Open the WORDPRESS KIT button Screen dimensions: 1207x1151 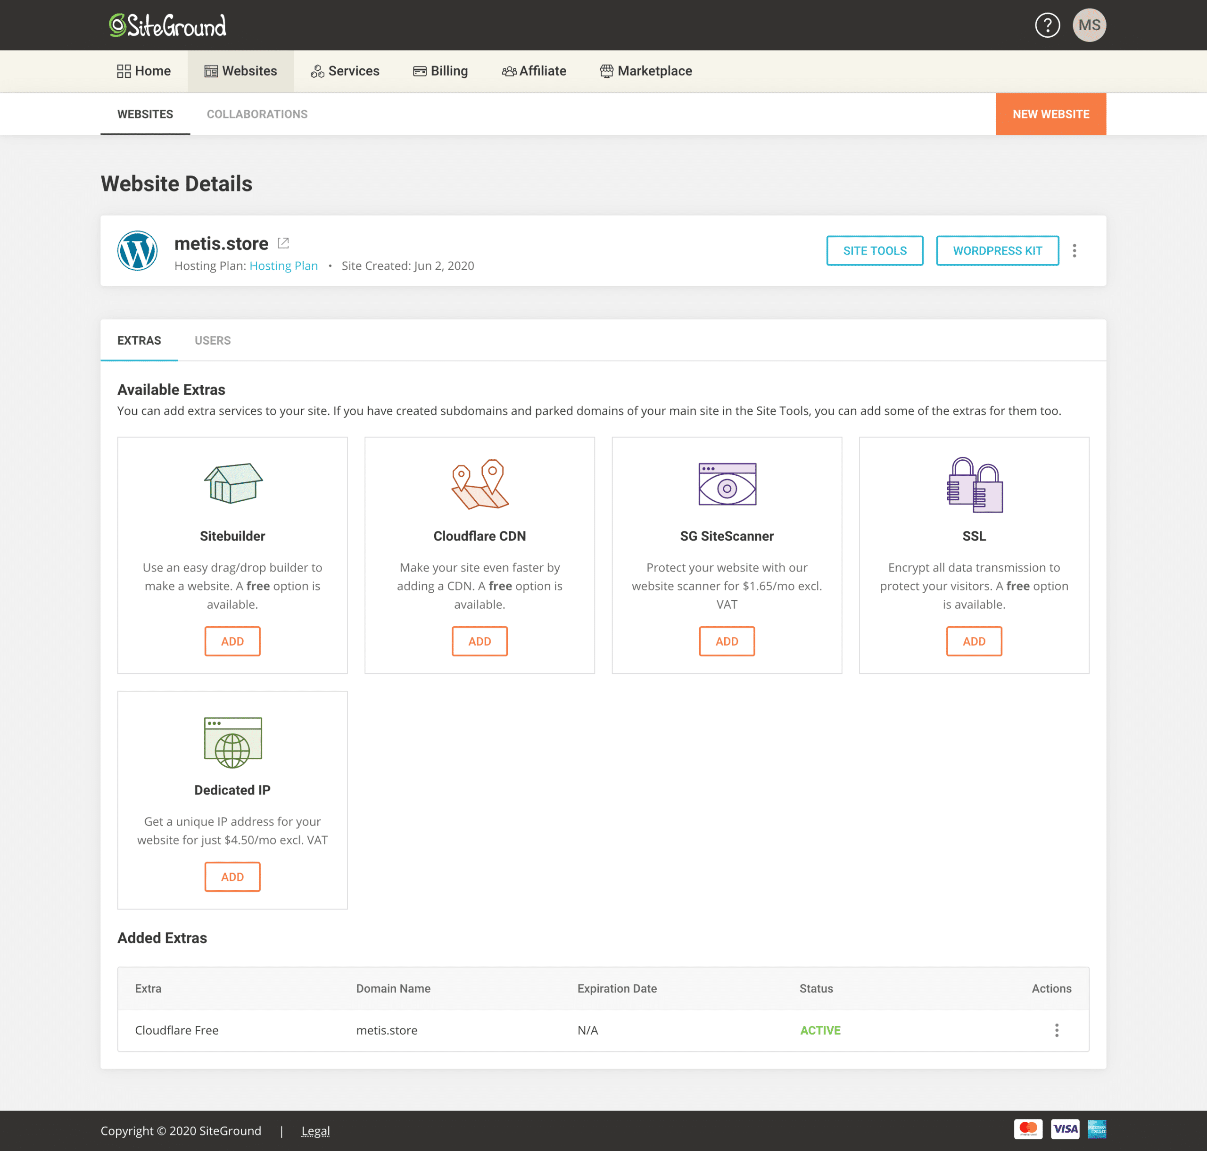tap(997, 250)
